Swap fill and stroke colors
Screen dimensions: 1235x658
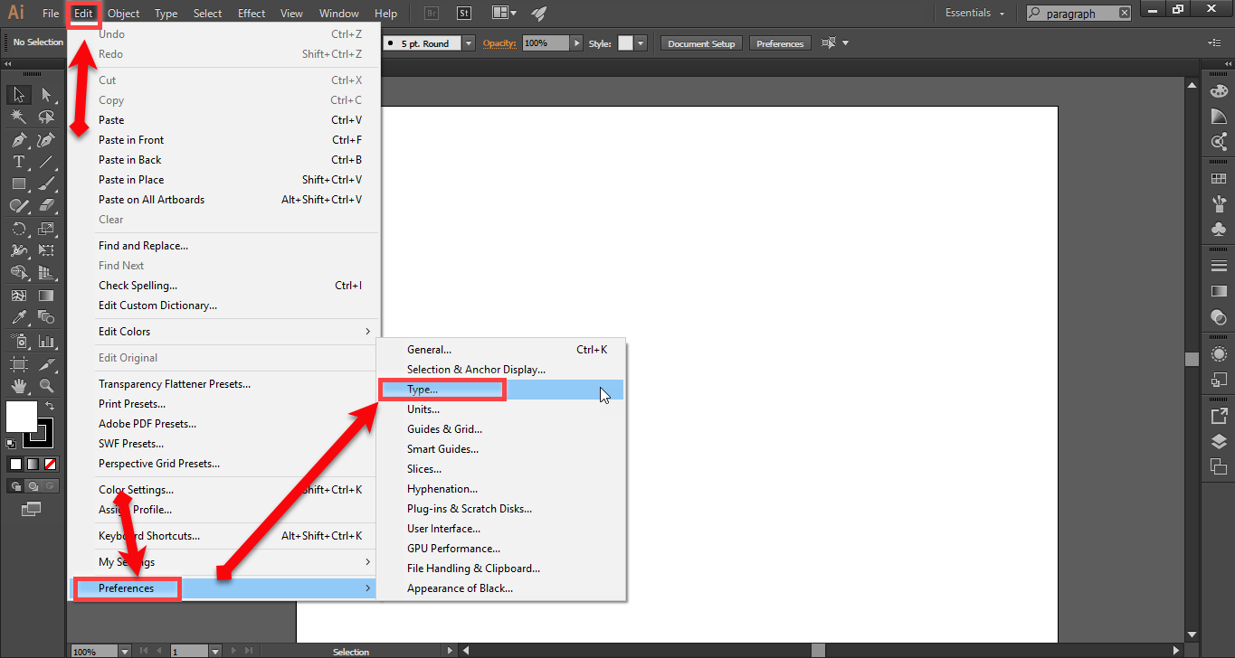coord(50,407)
